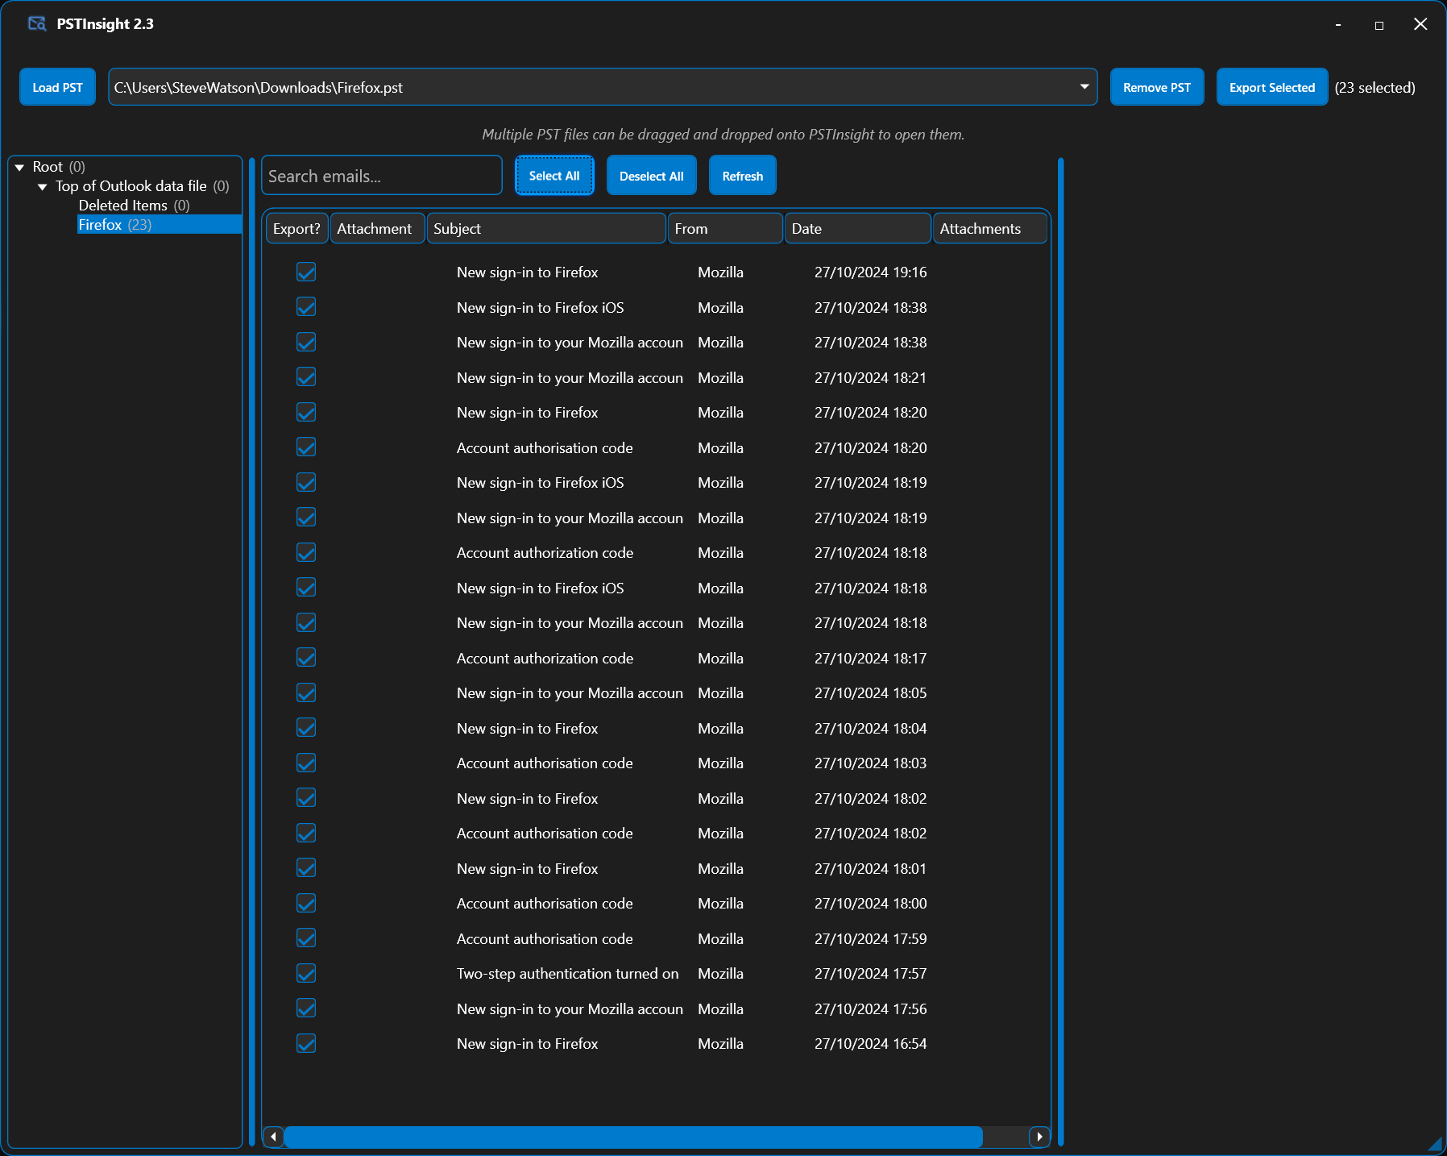Screen dimensions: 1447x1156
Task: Click the horizontal scrollbar thumb
Action: 633,1137
